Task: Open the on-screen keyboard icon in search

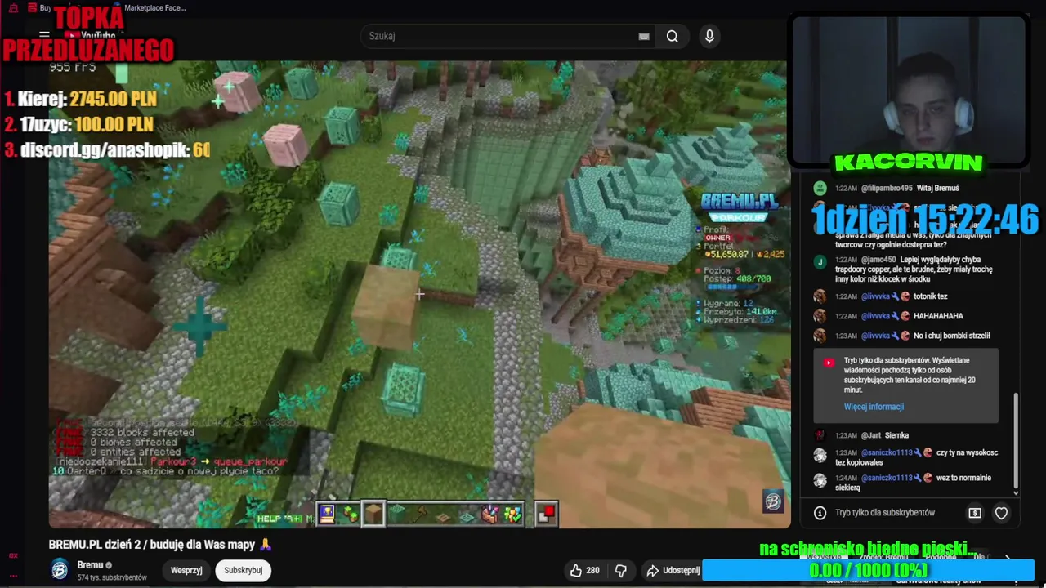Action: [x=644, y=36]
